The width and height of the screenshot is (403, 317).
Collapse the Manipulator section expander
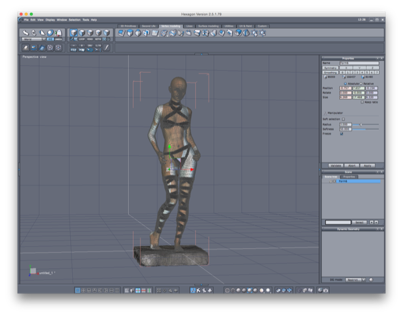pyautogui.click(x=326, y=113)
